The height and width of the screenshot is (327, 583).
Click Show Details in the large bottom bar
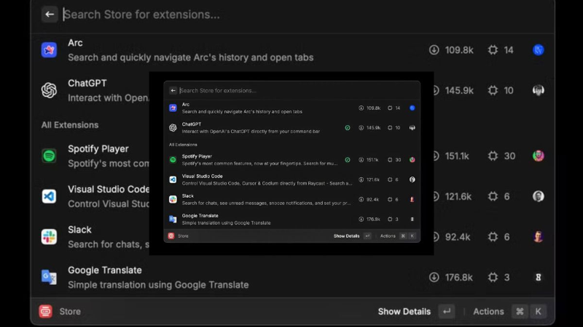coord(404,312)
